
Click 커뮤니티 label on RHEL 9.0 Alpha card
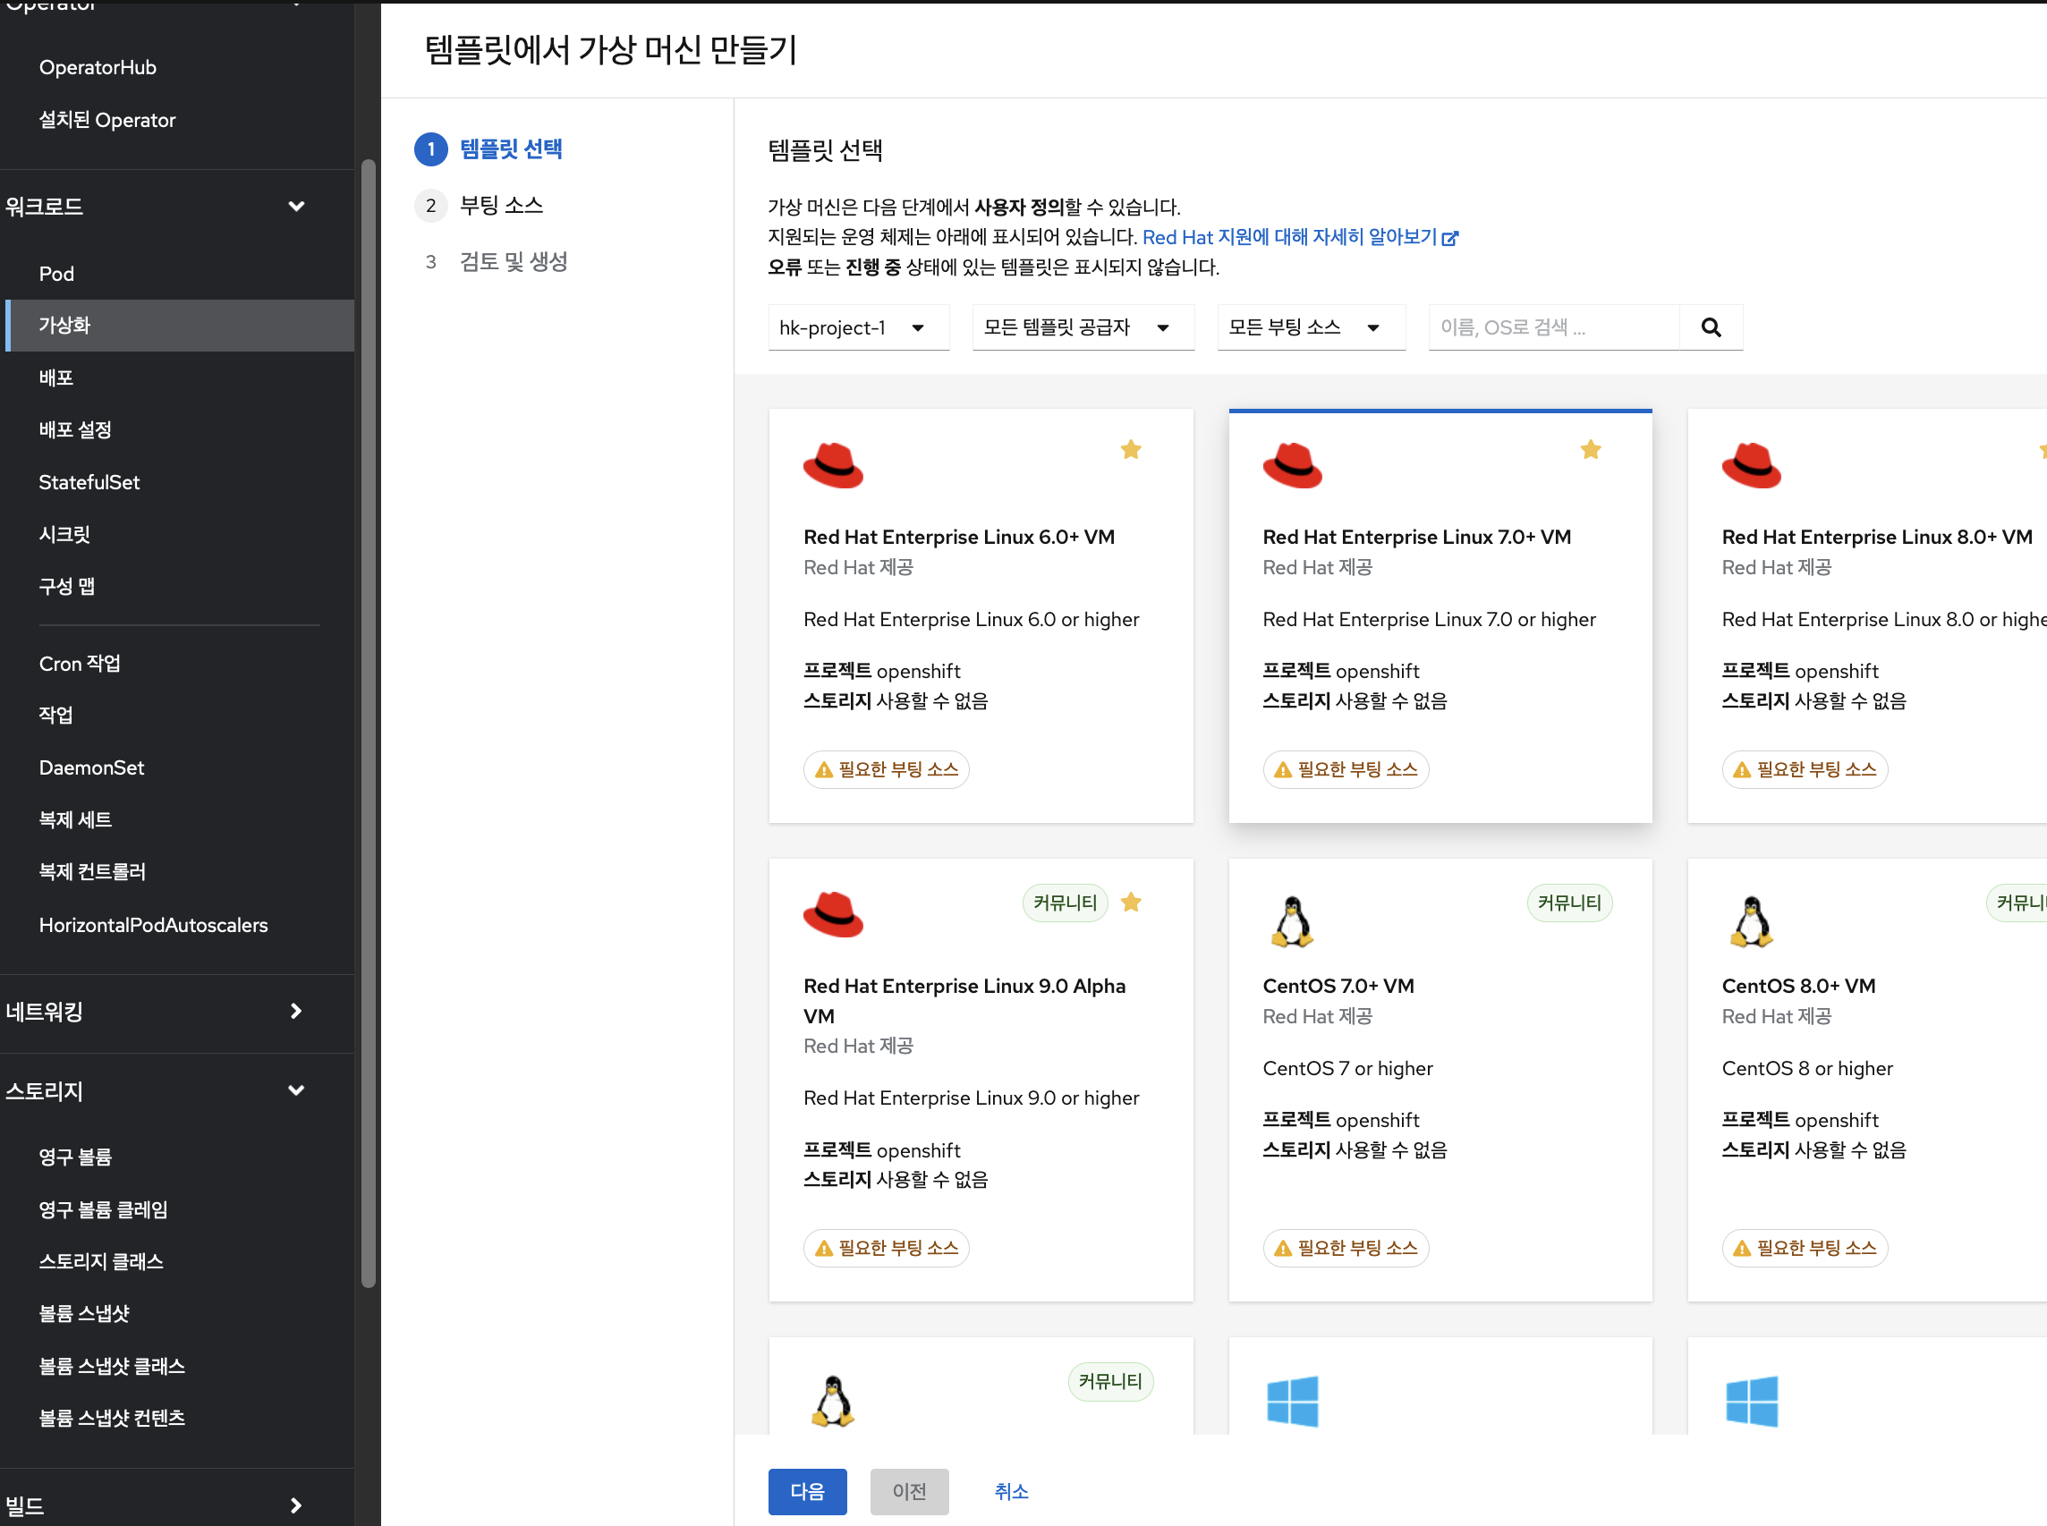click(x=1065, y=903)
